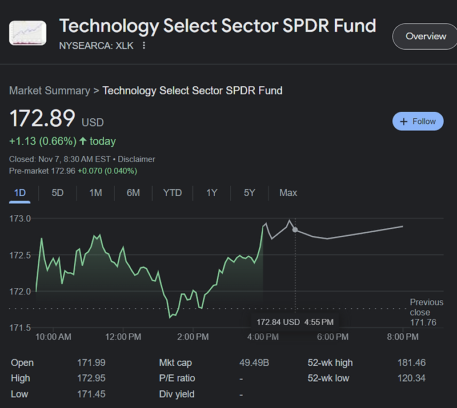Click the green up arrow beside today
The image size is (457, 408).
coord(83,141)
